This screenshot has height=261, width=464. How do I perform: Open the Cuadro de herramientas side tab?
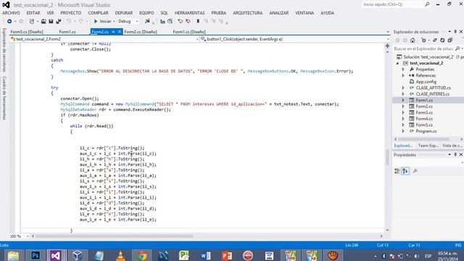click(4, 98)
